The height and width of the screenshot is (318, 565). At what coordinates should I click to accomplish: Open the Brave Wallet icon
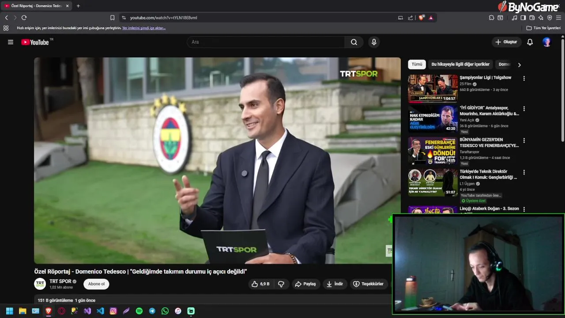[532, 18]
